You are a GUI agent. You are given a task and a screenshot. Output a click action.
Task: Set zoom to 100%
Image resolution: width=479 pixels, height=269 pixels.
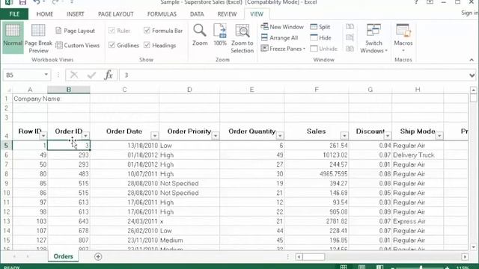220,35
